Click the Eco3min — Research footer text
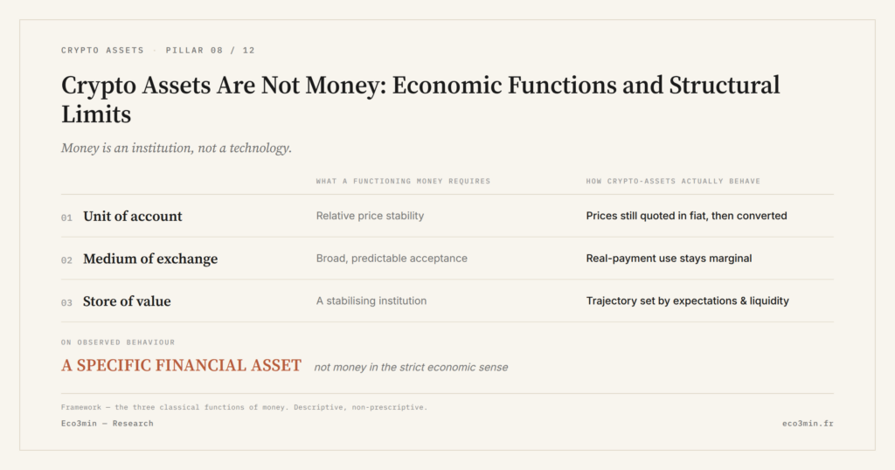Image resolution: width=895 pixels, height=470 pixels. 108,423
